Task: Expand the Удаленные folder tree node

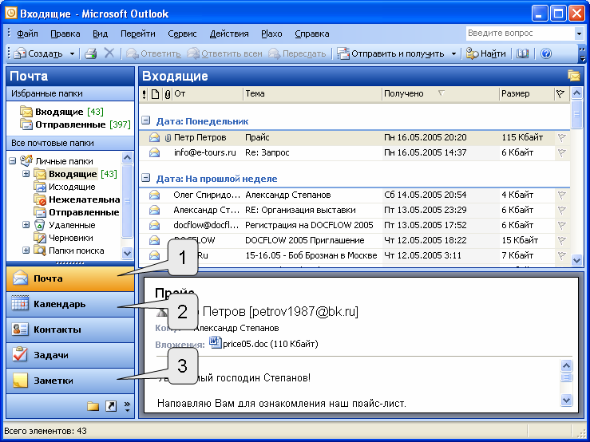Action: 26,225
